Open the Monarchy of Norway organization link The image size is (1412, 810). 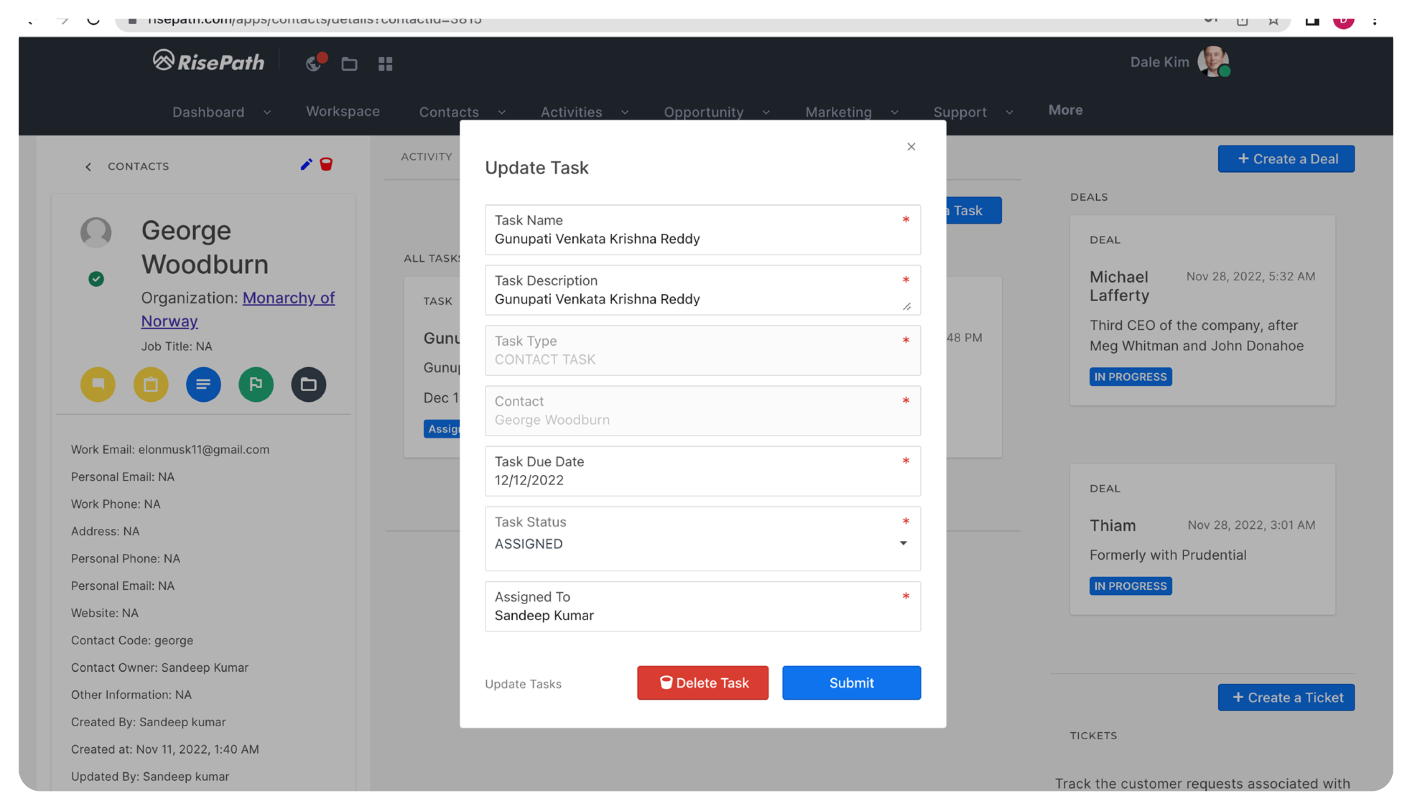coord(238,310)
